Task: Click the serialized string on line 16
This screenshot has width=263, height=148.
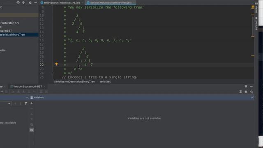Action: [100, 40]
